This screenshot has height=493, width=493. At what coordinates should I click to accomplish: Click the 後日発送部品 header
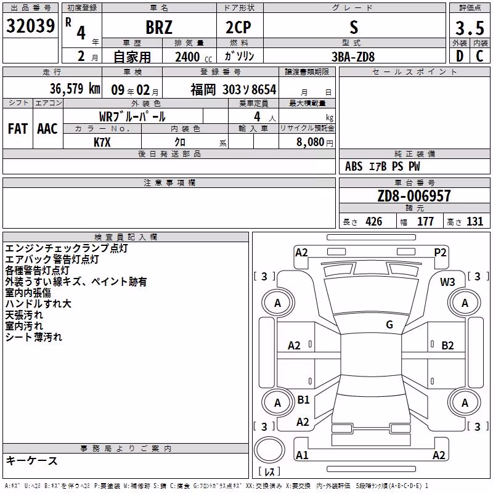point(169,154)
